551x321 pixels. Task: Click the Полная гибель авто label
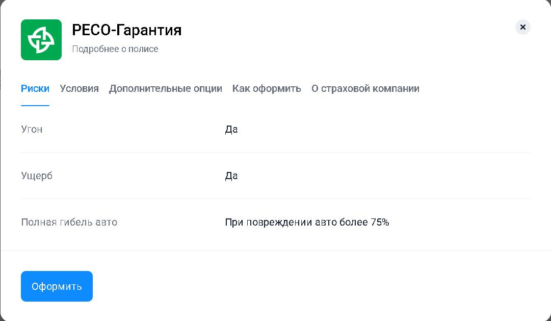pos(69,223)
